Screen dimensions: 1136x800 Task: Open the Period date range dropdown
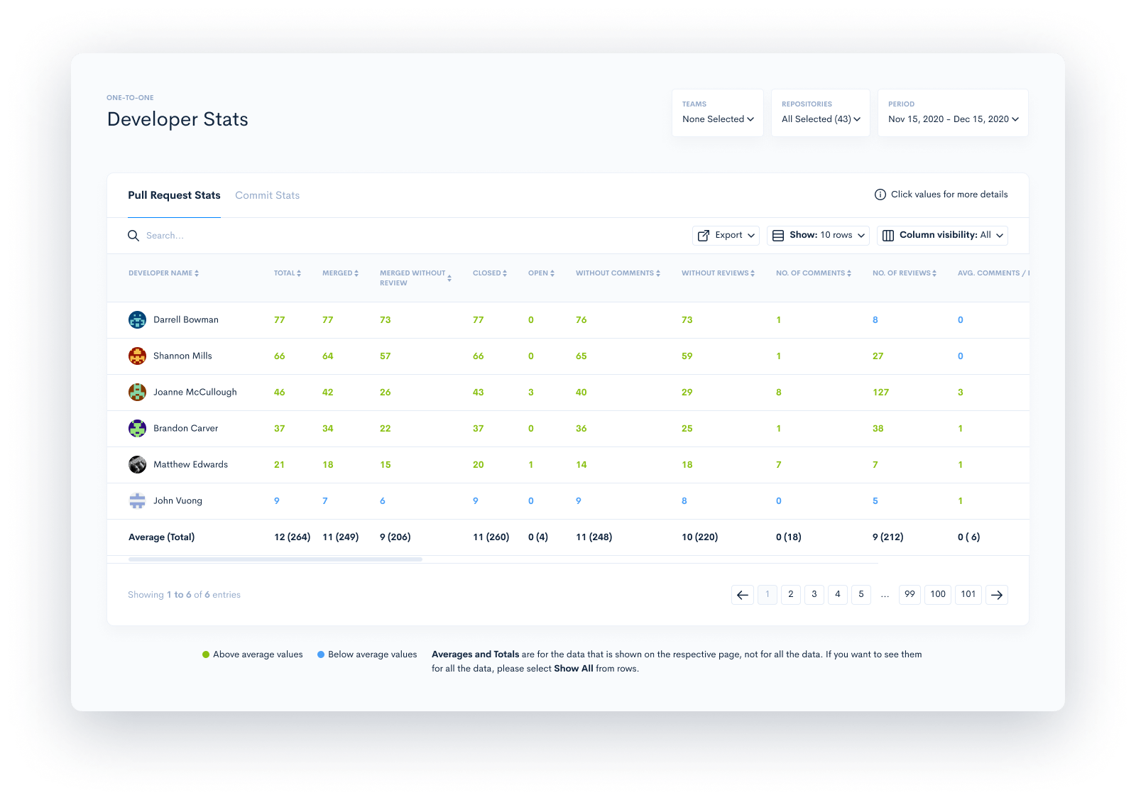952,119
